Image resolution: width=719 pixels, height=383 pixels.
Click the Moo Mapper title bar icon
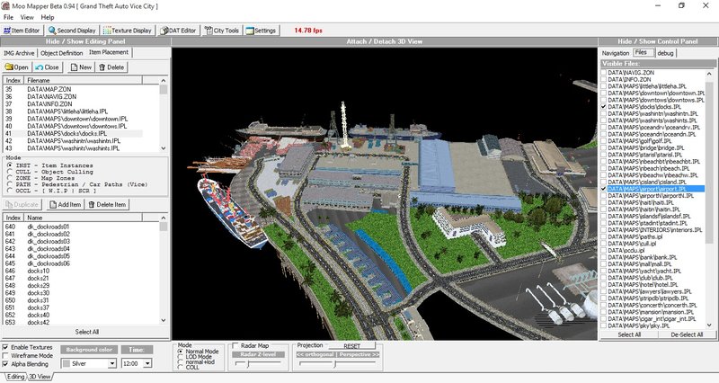(x=5, y=6)
